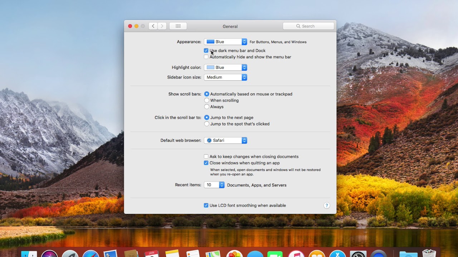Show all preferences via grid button
The height and width of the screenshot is (257, 458).
coord(178,26)
